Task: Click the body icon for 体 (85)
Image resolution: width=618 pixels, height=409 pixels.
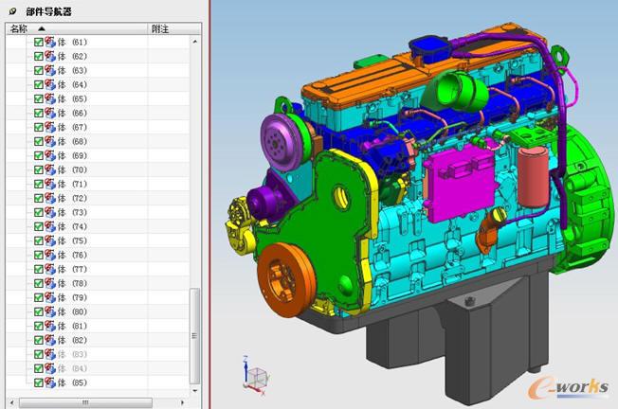Action: click(49, 383)
